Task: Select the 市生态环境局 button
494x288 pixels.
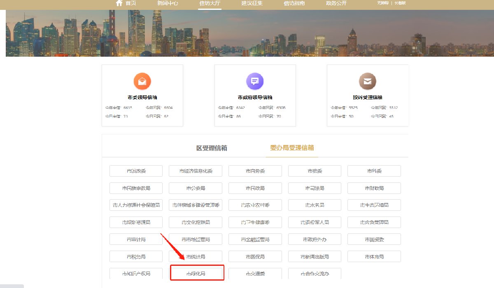Action: (374, 205)
